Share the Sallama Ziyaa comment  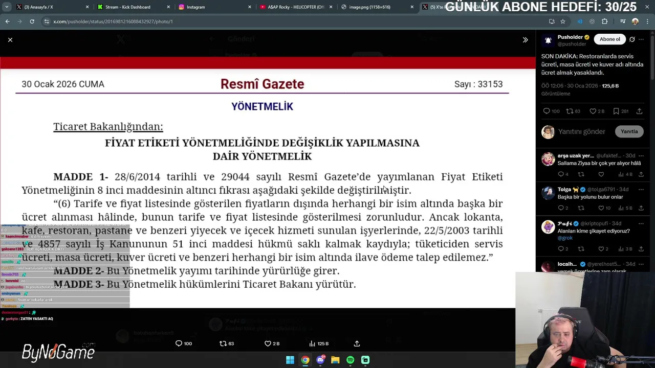point(641,174)
